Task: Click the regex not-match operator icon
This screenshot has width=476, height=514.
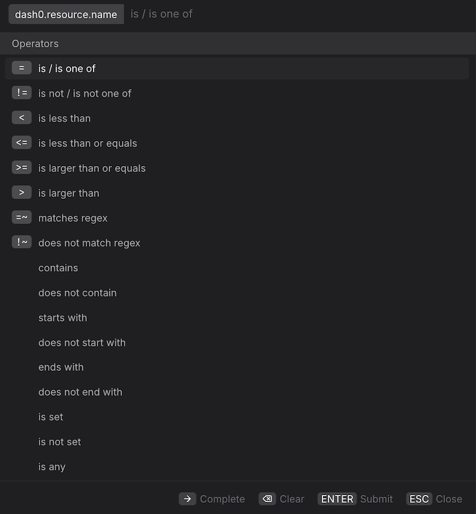Action: [x=22, y=243]
